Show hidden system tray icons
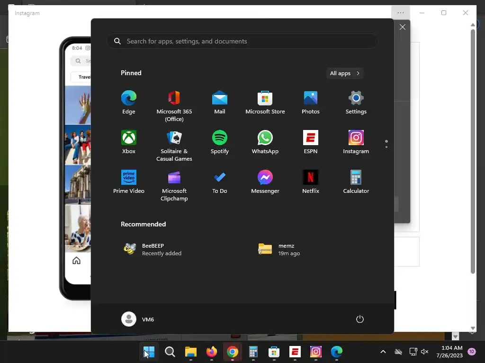Image resolution: width=485 pixels, height=363 pixels. point(383,352)
